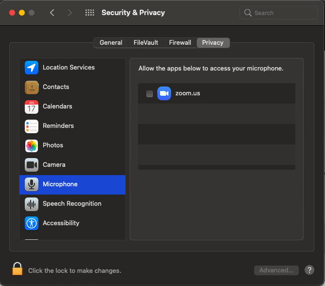The width and height of the screenshot is (325, 286).
Task: Toggle zoom.us microphone access checkbox
Action: (150, 93)
